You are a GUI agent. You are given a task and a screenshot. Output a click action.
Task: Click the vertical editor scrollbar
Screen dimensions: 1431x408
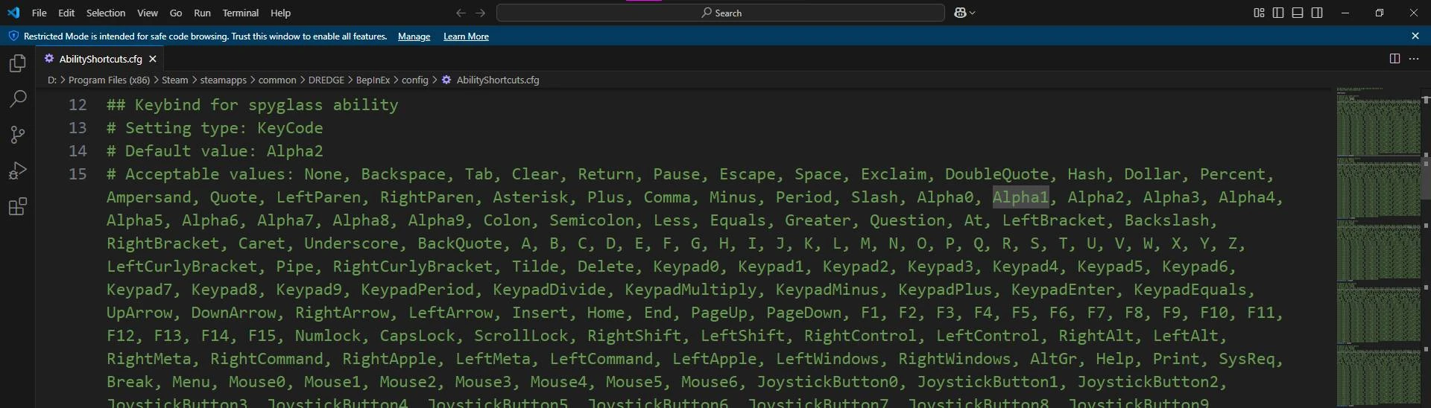[x=1426, y=177]
